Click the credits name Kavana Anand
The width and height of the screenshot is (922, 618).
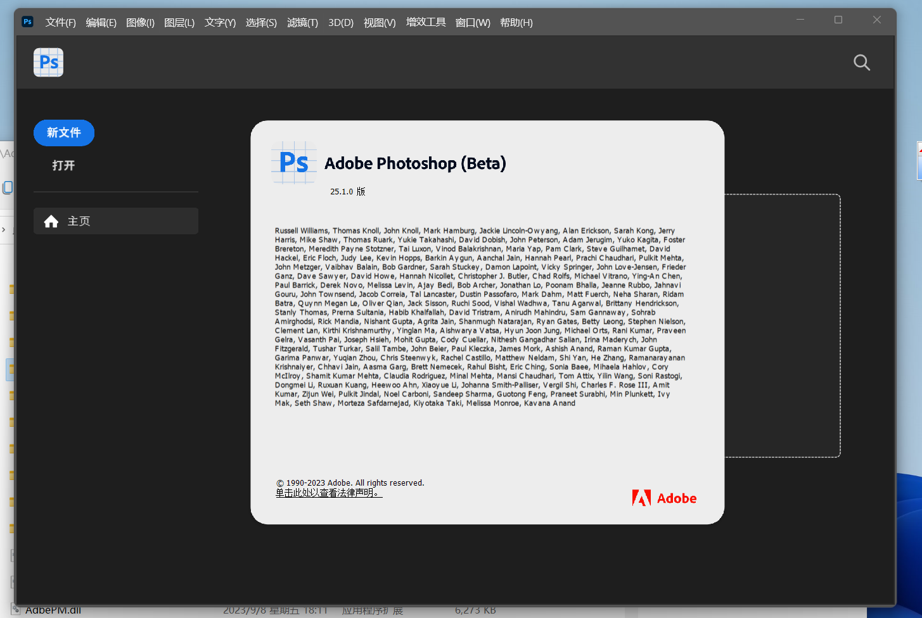[x=549, y=403]
